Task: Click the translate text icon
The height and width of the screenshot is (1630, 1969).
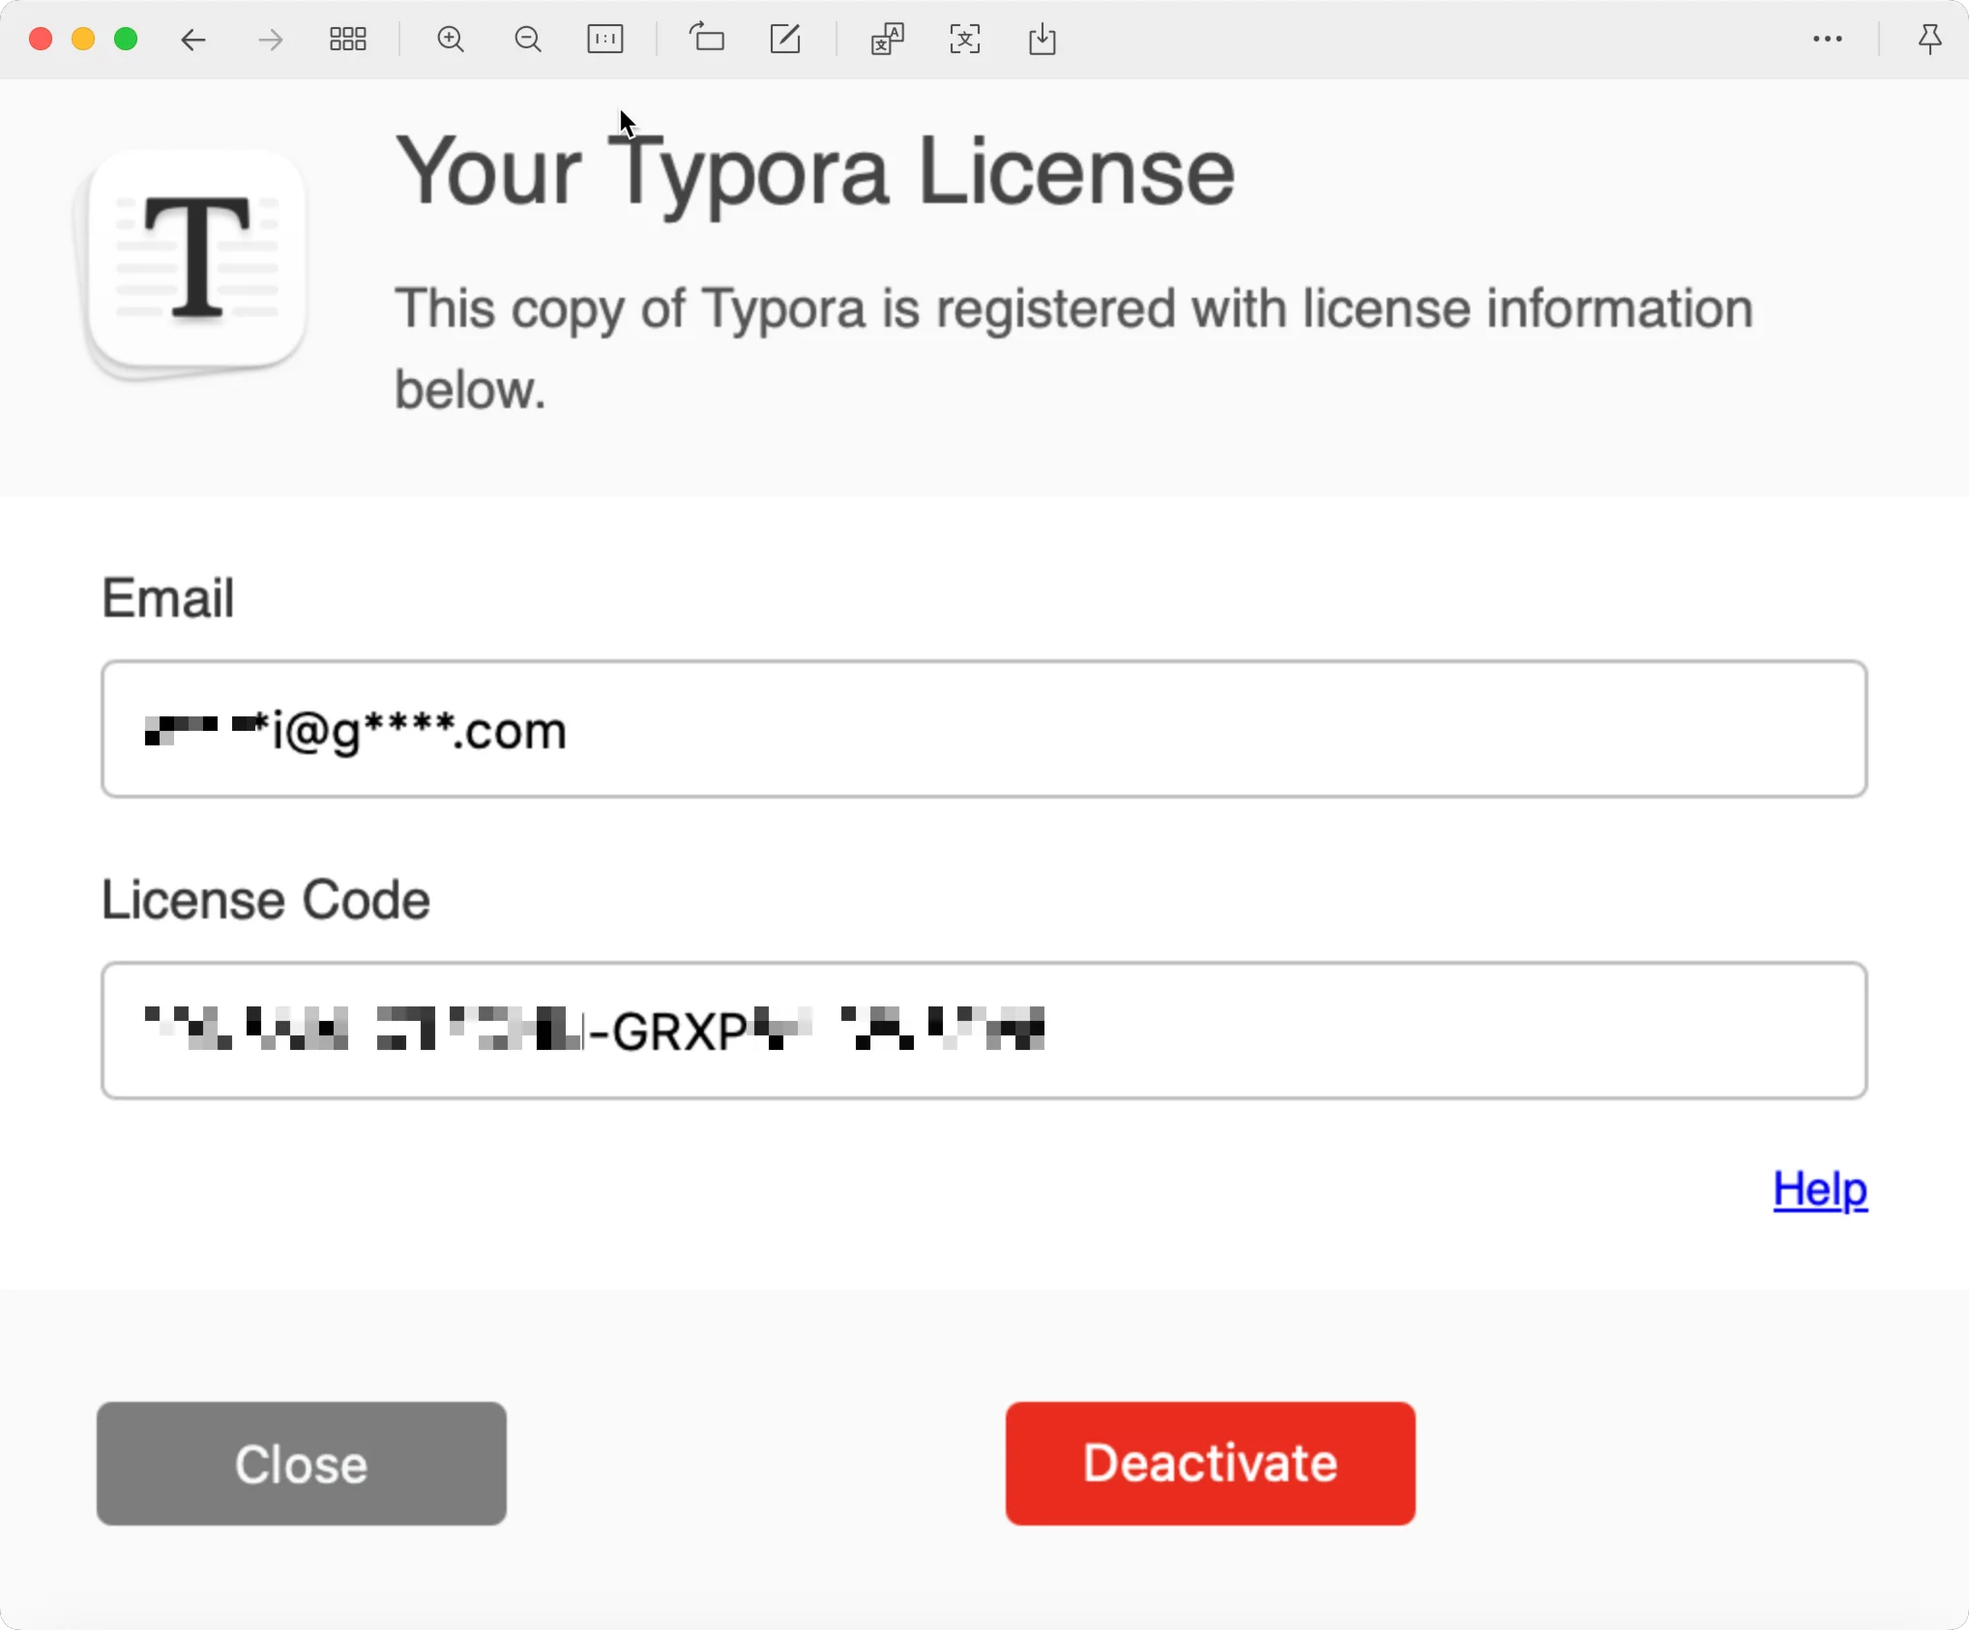Action: (x=887, y=40)
